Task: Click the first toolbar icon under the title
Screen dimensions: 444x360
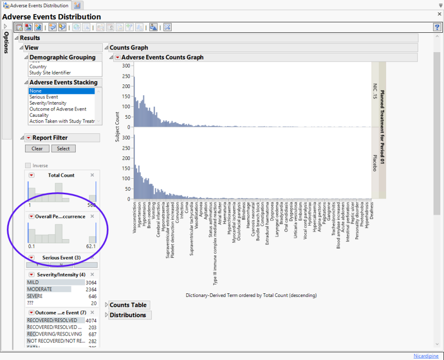Action: click(x=19, y=27)
